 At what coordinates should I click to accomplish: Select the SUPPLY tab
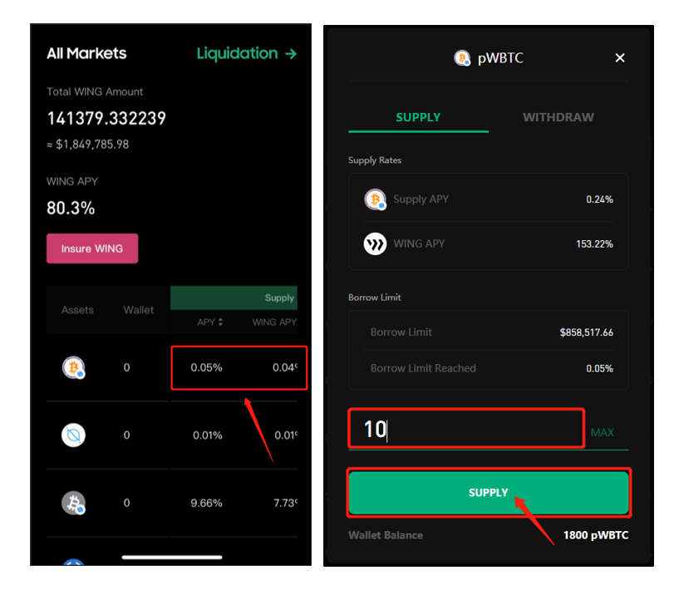pyautogui.click(x=418, y=117)
